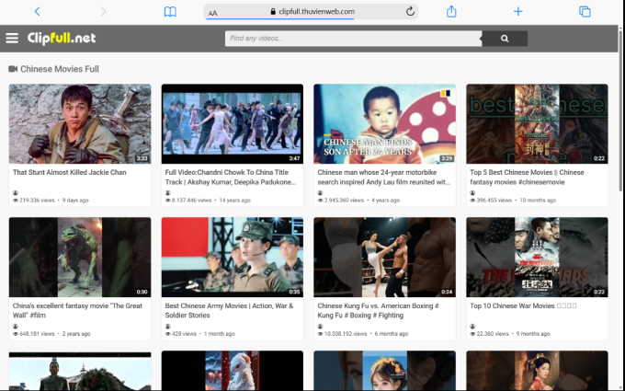Open bottom-row thumbnail with statue and beast
625x391 pixels.
click(x=80, y=370)
